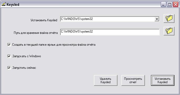Open folder browser for Keysled install path
Image resolution: width=180 pixels, height=95 pixels.
tap(169, 18)
